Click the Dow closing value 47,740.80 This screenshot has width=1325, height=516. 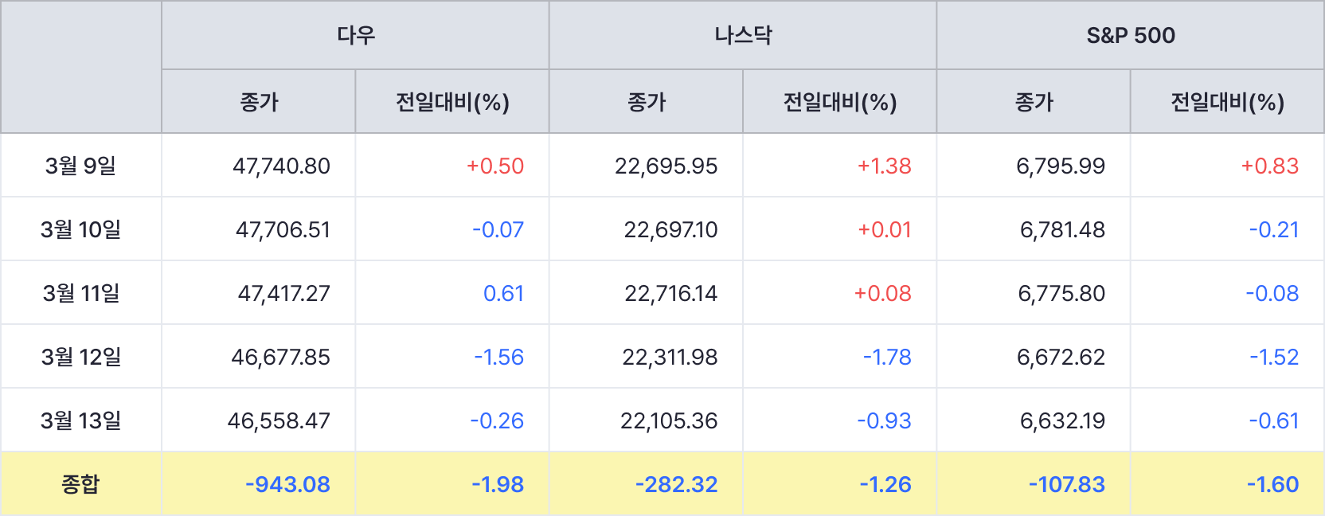tap(281, 166)
